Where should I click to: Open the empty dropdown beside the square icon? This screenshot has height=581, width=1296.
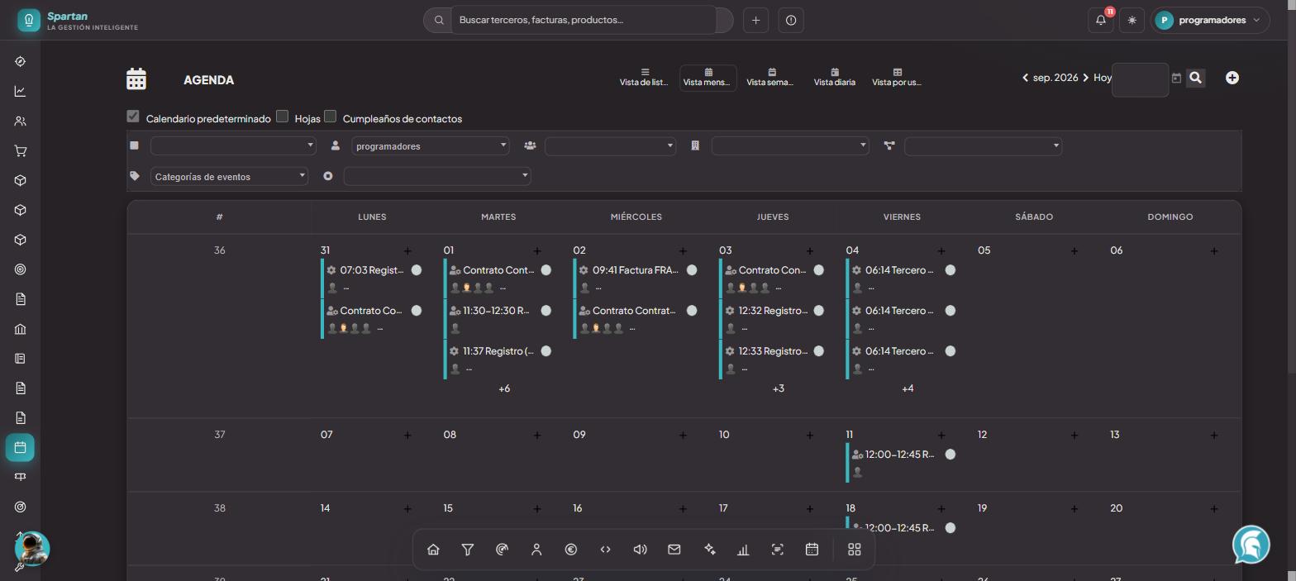tap(233, 146)
